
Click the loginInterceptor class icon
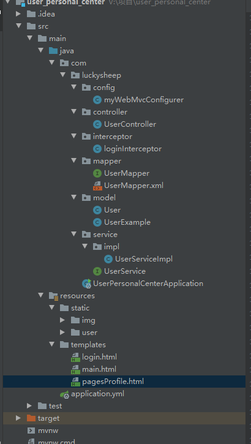pyautogui.click(x=97, y=149)
